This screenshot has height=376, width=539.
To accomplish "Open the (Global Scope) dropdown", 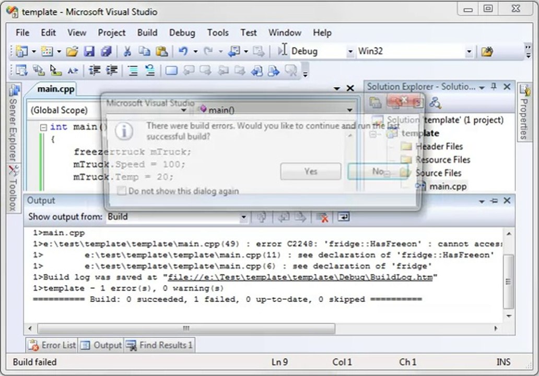I will point(183,110).
